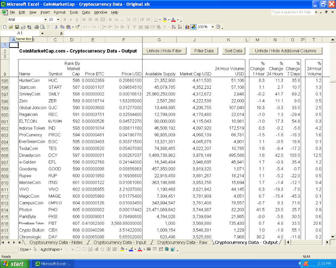This screenshot has width=336, height=268.
Task: Expand the Paste options arrow
Action: click(x=73, y=27)
